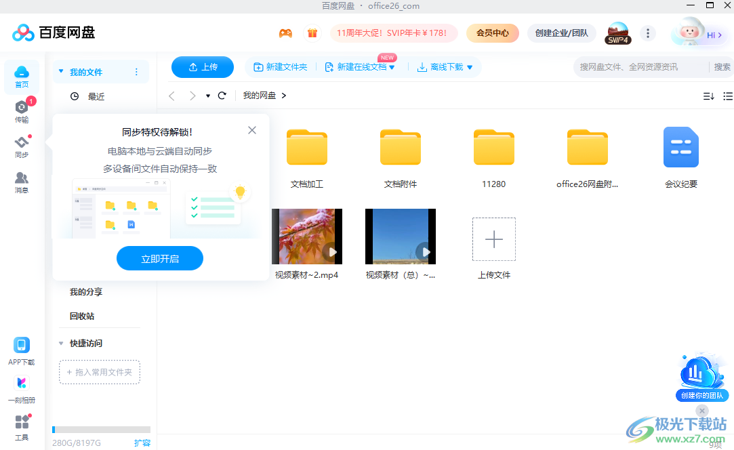Open the 传输 transfer sidebar icon

(22, 111)
